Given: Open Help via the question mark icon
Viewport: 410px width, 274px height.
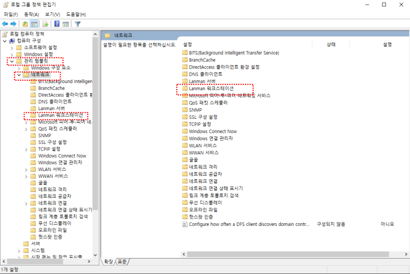Looking at the screenshot, I should tap(57, 24).
